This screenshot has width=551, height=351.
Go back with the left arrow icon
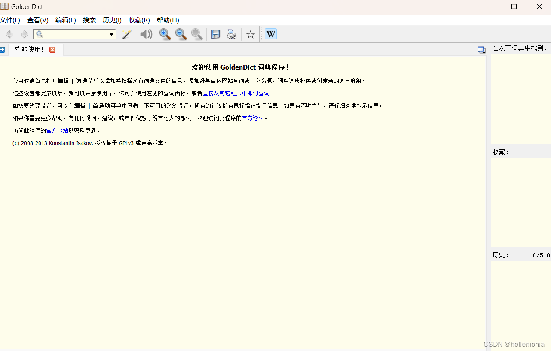click(x=9, y=34)
